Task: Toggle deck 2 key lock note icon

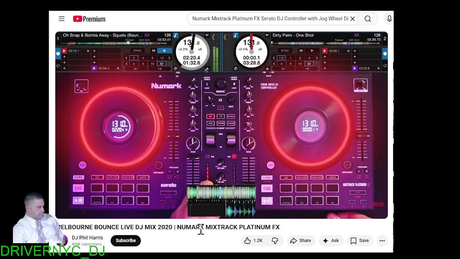Action: pos(236,35)
